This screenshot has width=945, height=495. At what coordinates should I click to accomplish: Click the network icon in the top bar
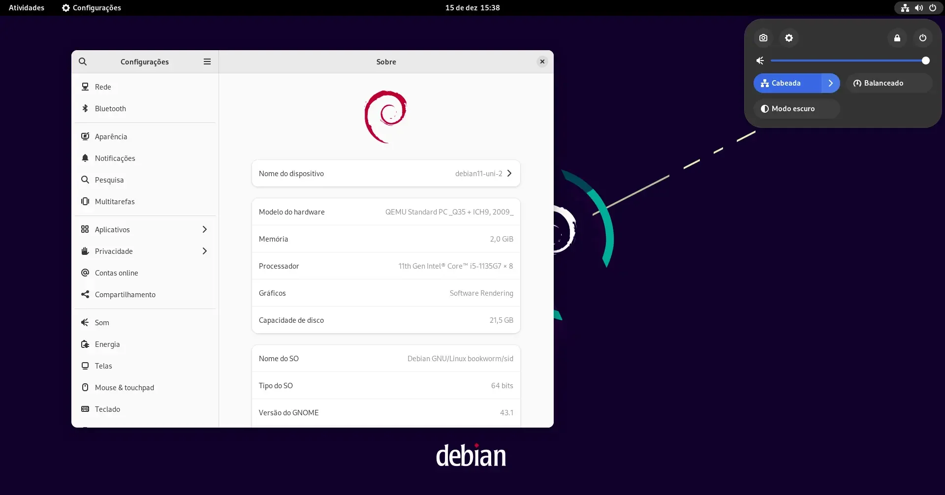coord(905,8)
